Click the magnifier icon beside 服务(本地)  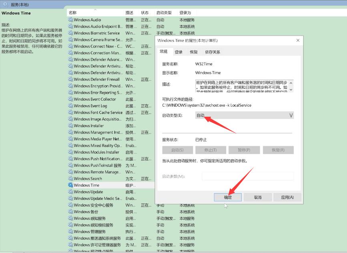click(6, 4)
